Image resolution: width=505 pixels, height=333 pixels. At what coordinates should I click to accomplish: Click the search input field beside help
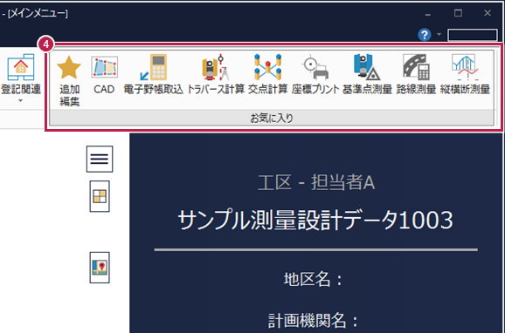[x=472, y=35]
